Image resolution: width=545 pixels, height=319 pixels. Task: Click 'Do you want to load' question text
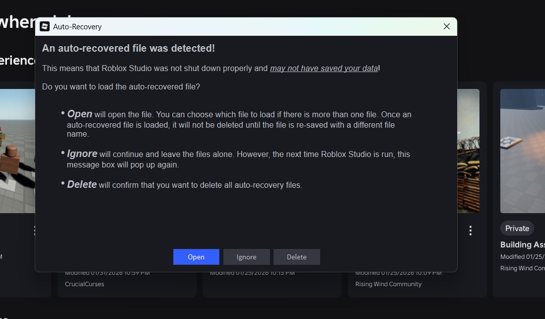[121, 86]
